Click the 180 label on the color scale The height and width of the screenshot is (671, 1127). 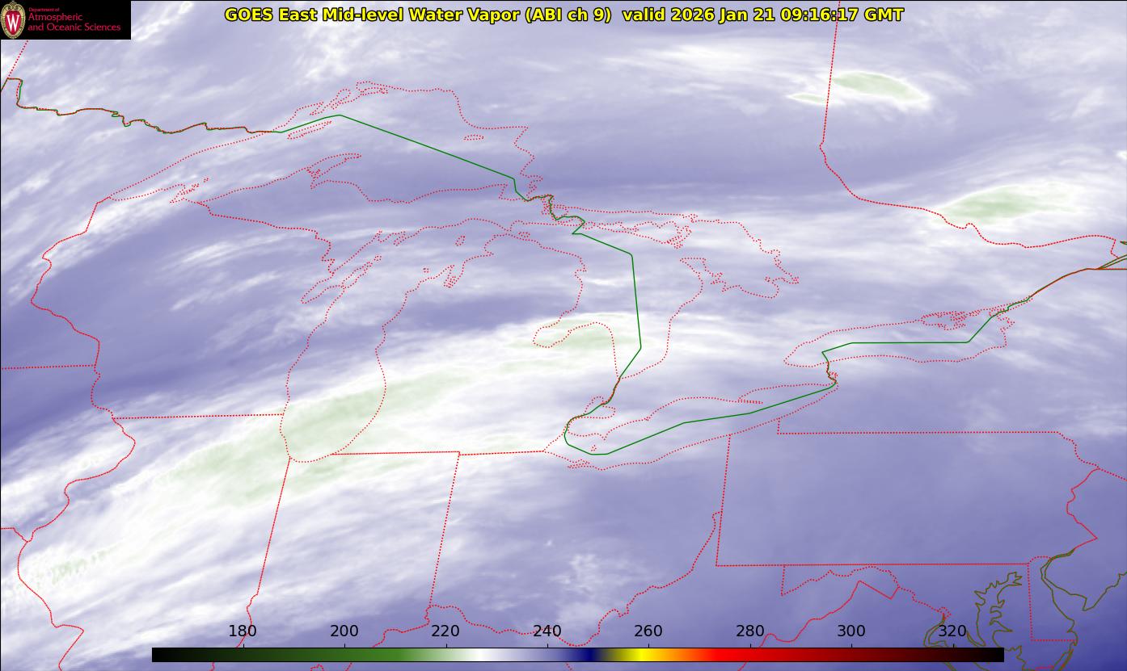pos(243,631)
